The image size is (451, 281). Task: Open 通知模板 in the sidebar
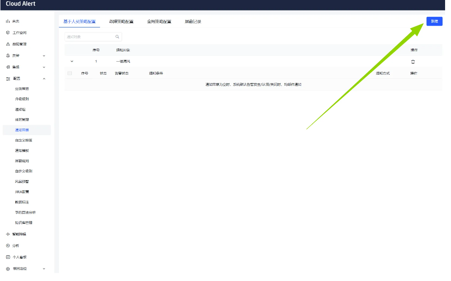pos(22,151)
